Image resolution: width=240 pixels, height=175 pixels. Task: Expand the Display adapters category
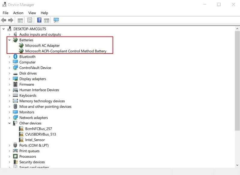click(9, 79)
